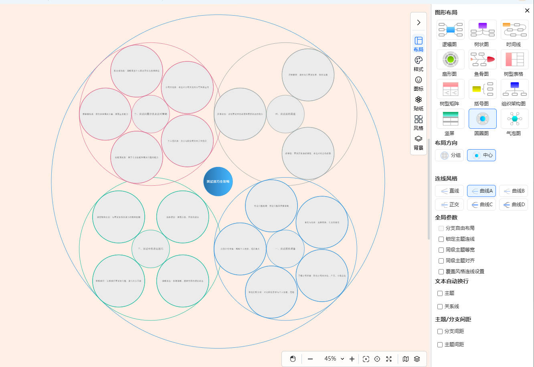The image size is (534, 367).
Task: Open the 贴纸 stickers panel
Action: (x=418, y=103)
